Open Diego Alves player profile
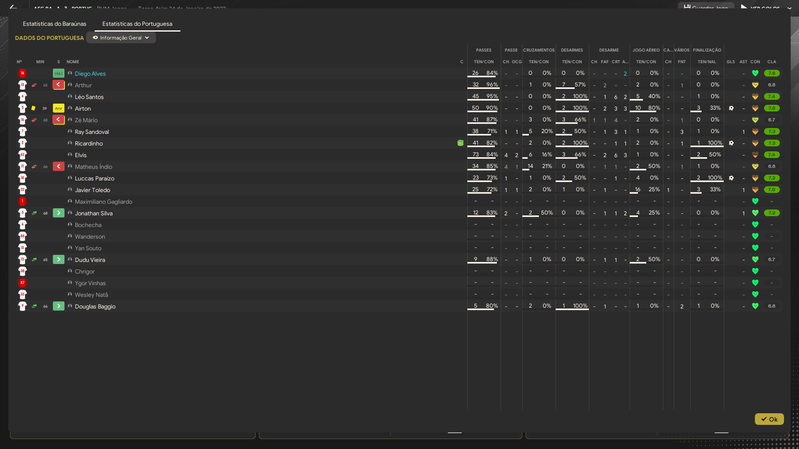799x449 pixels. click(x=90, y=74)
